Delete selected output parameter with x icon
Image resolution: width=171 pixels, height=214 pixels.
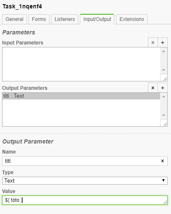click(x=153, y=88)
